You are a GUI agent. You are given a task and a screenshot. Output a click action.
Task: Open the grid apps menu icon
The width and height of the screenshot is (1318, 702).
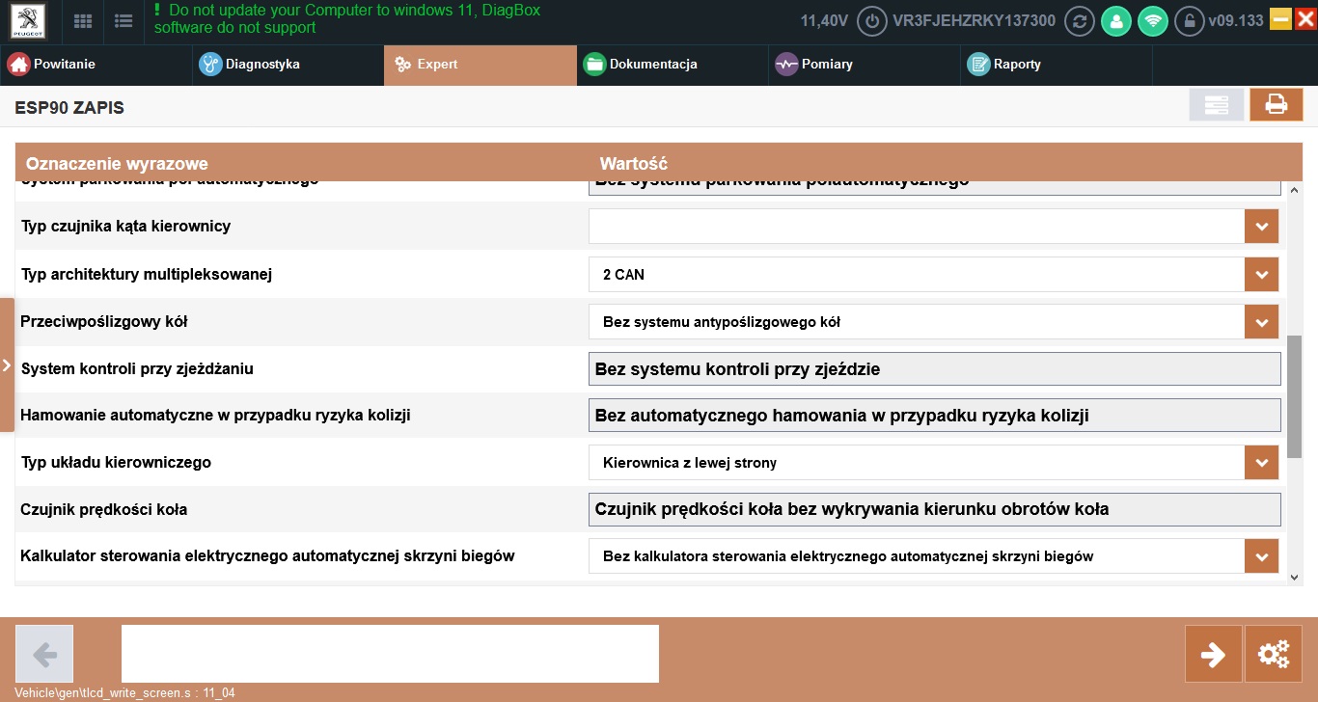(x=84, y=21)
